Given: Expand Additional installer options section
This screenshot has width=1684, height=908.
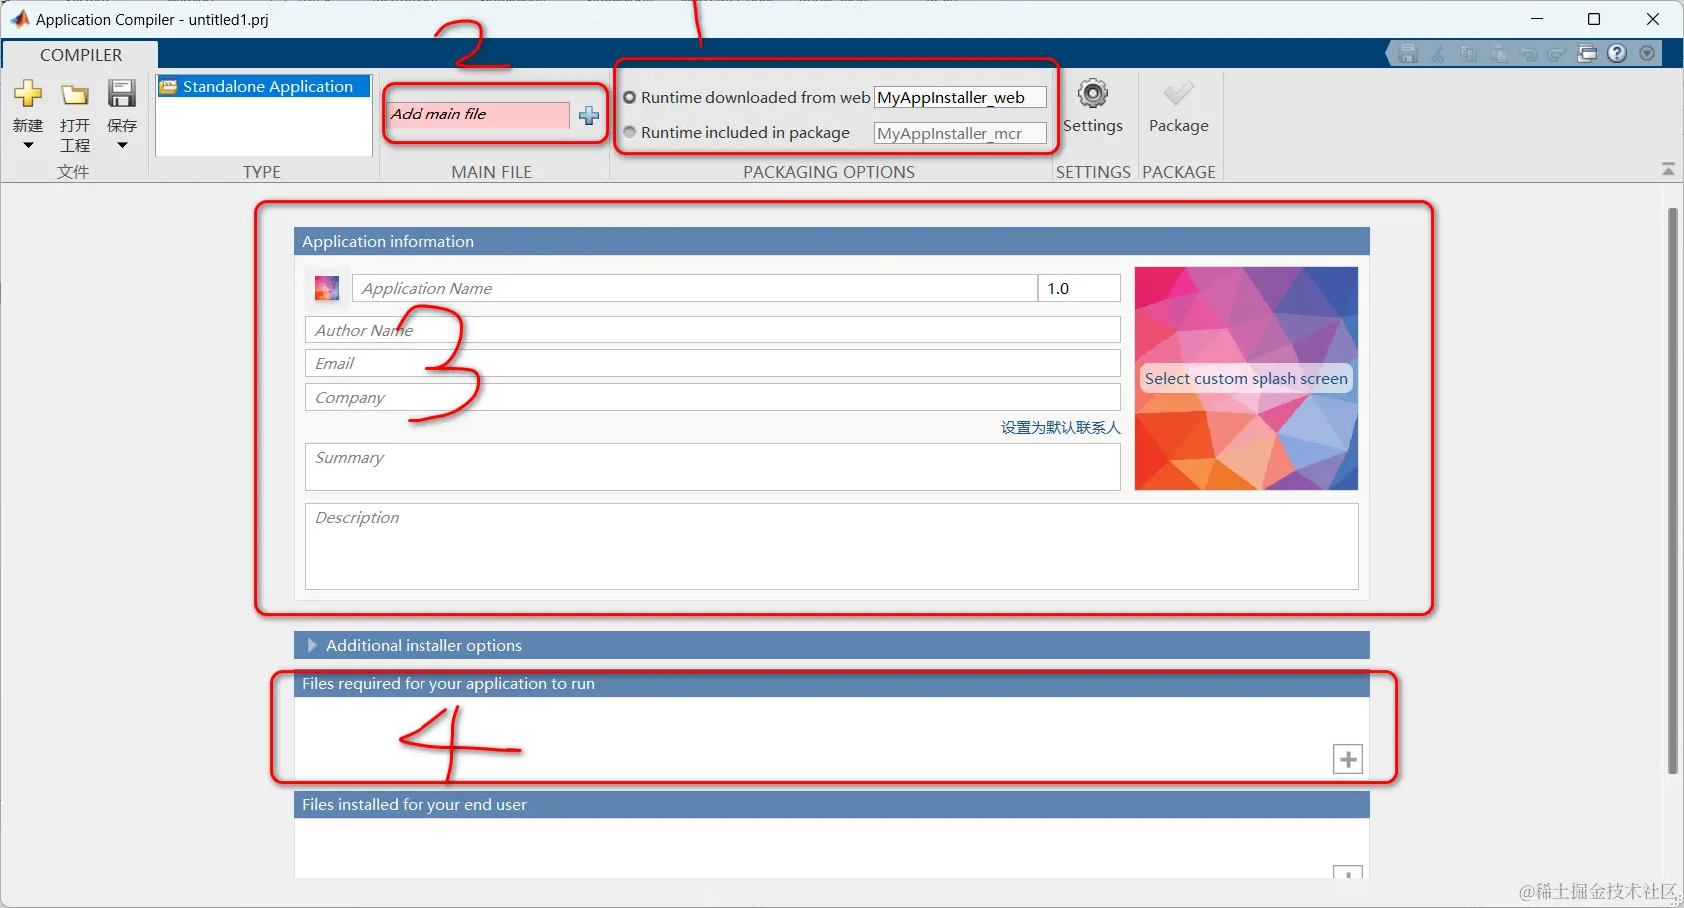Looking at the screenshot, I should click(x=312, y=645).
